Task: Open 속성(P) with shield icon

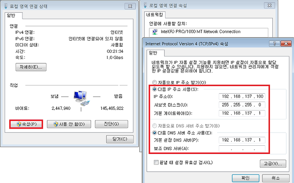Action: 26,124
